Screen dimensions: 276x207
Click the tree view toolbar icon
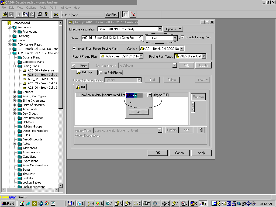[x=56, y=15]
